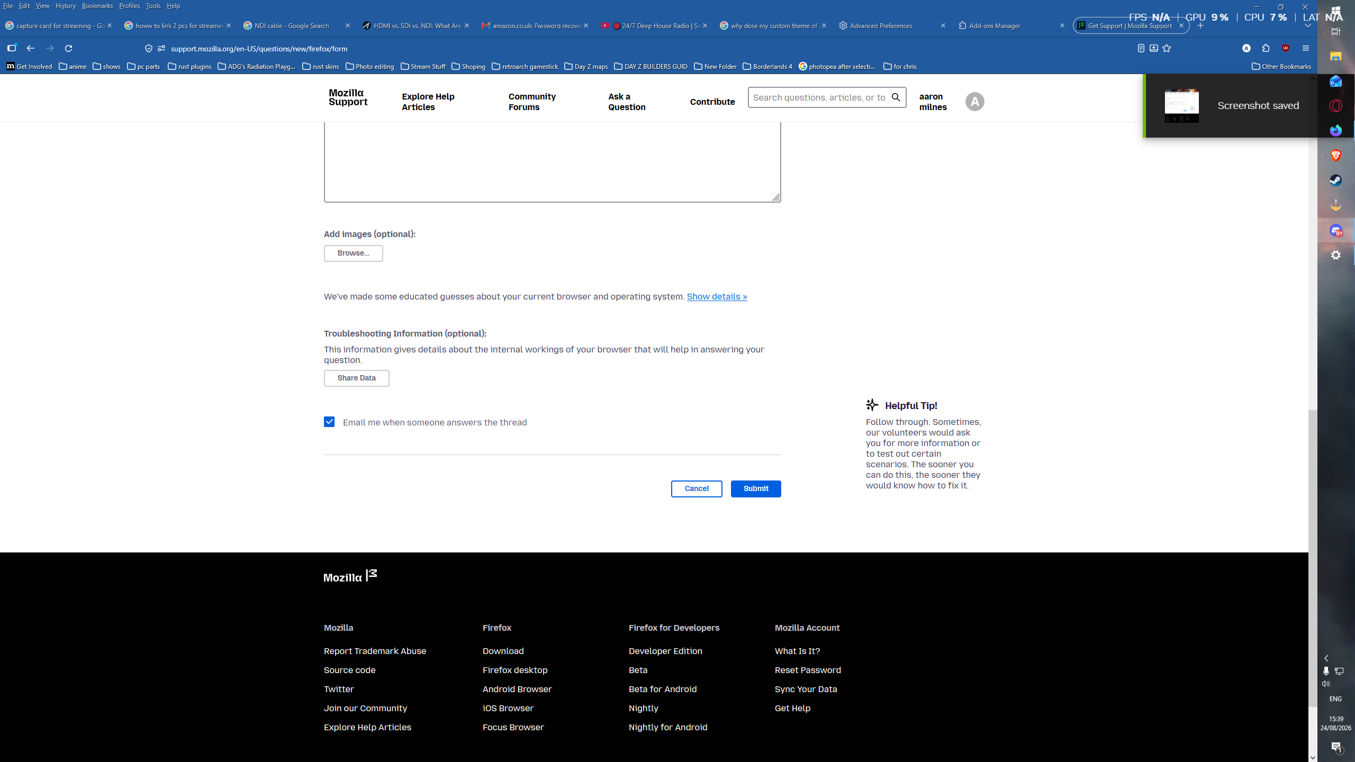Click the question details text area
Screen dimensions: 1355x762
click(x=552, y=161)
